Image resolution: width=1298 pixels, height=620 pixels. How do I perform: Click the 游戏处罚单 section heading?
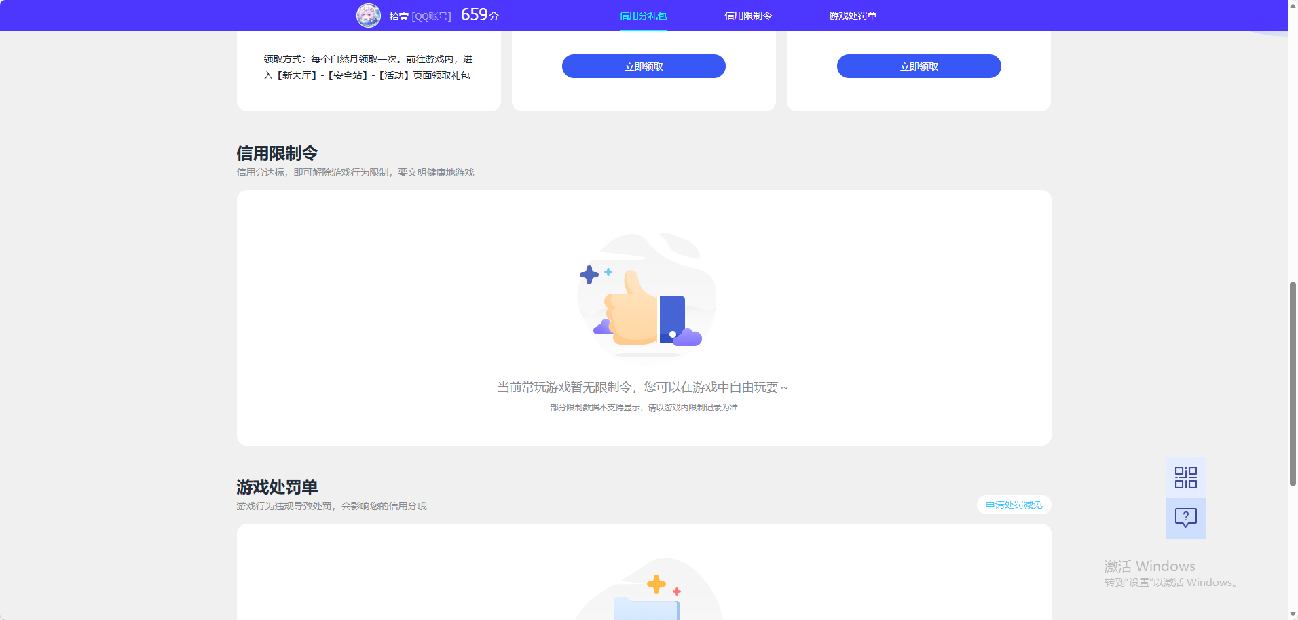click(x=277, y=487)
